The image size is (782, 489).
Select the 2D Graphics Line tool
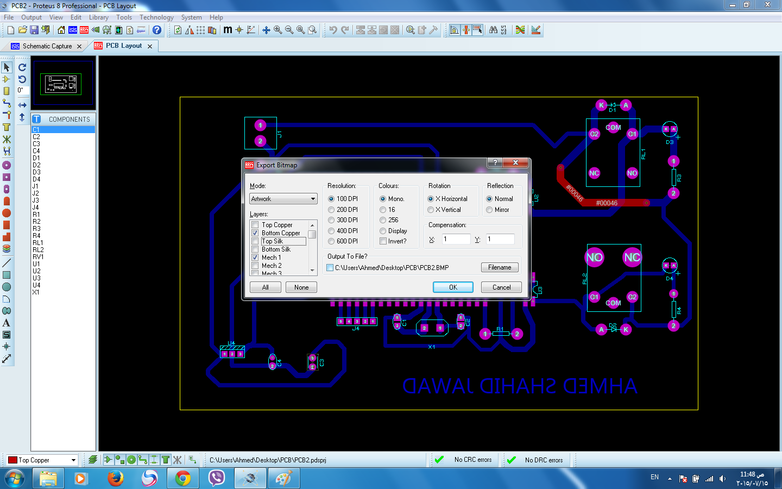(x=7, y=263)
